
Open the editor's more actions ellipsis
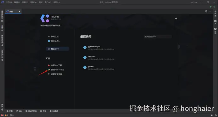210,11
